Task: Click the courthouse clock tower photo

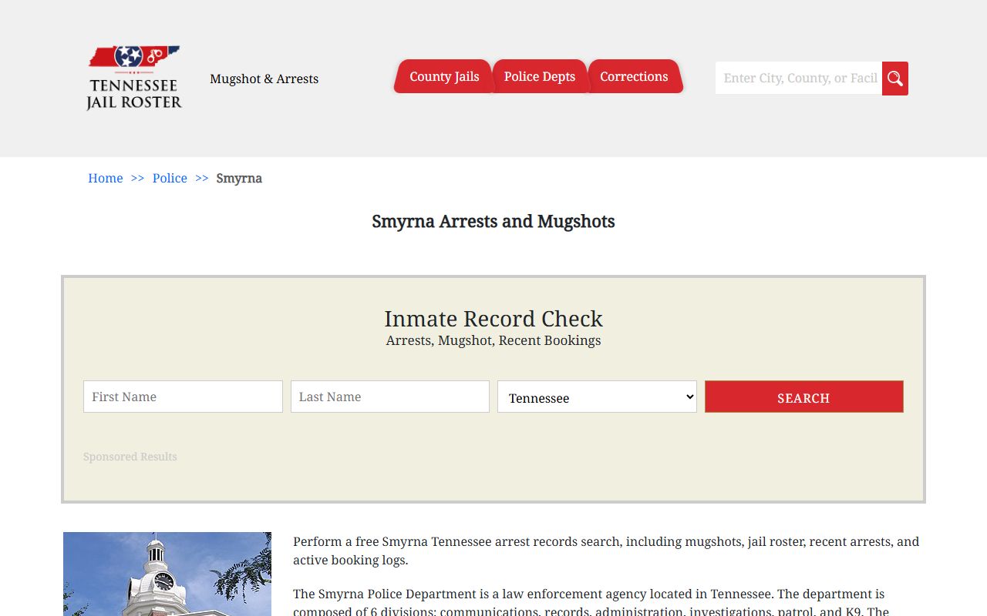Action: pos(167,574)
